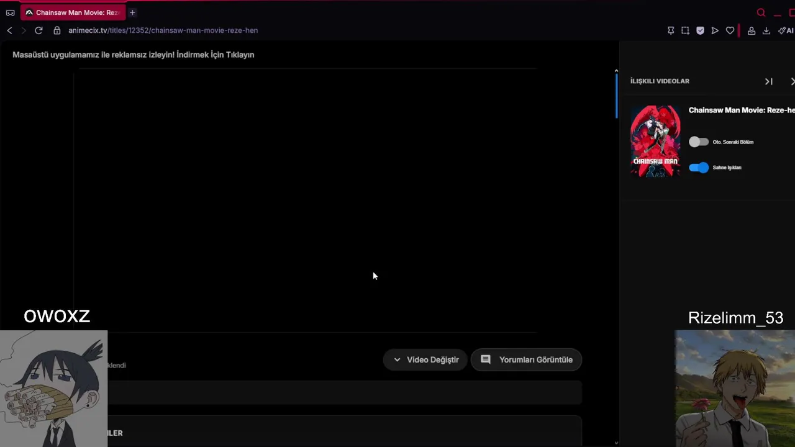Click the Sahne Işıkları label
Screen dimensions: 795x447
pos(727,168)
